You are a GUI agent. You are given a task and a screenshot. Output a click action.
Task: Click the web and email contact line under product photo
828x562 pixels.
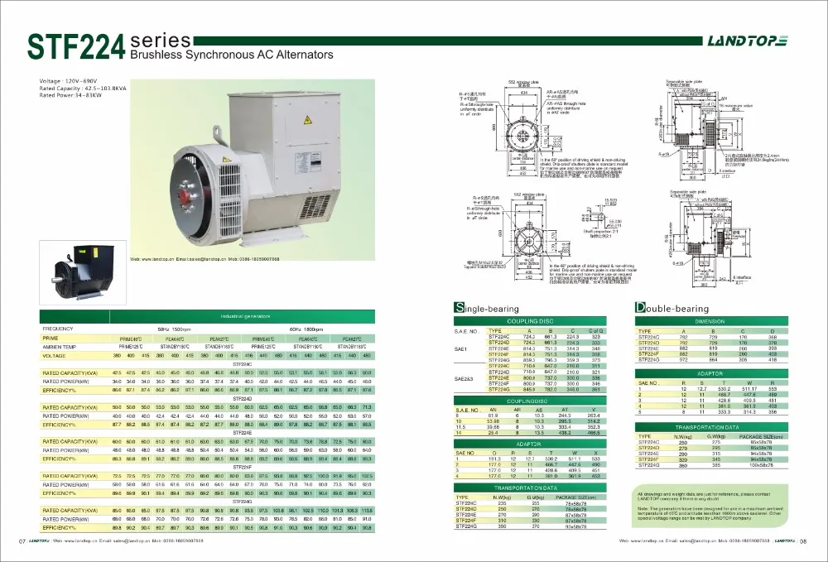point(205,259)
